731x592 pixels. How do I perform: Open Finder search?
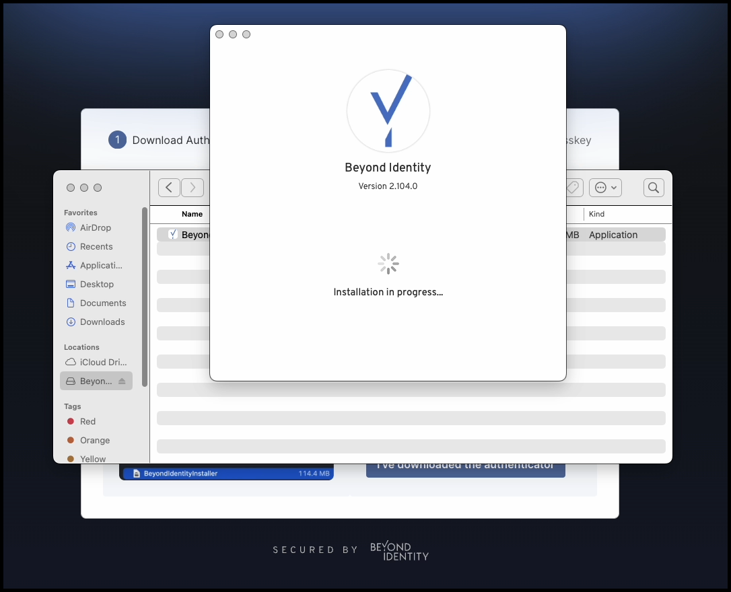tap(654, 188)
